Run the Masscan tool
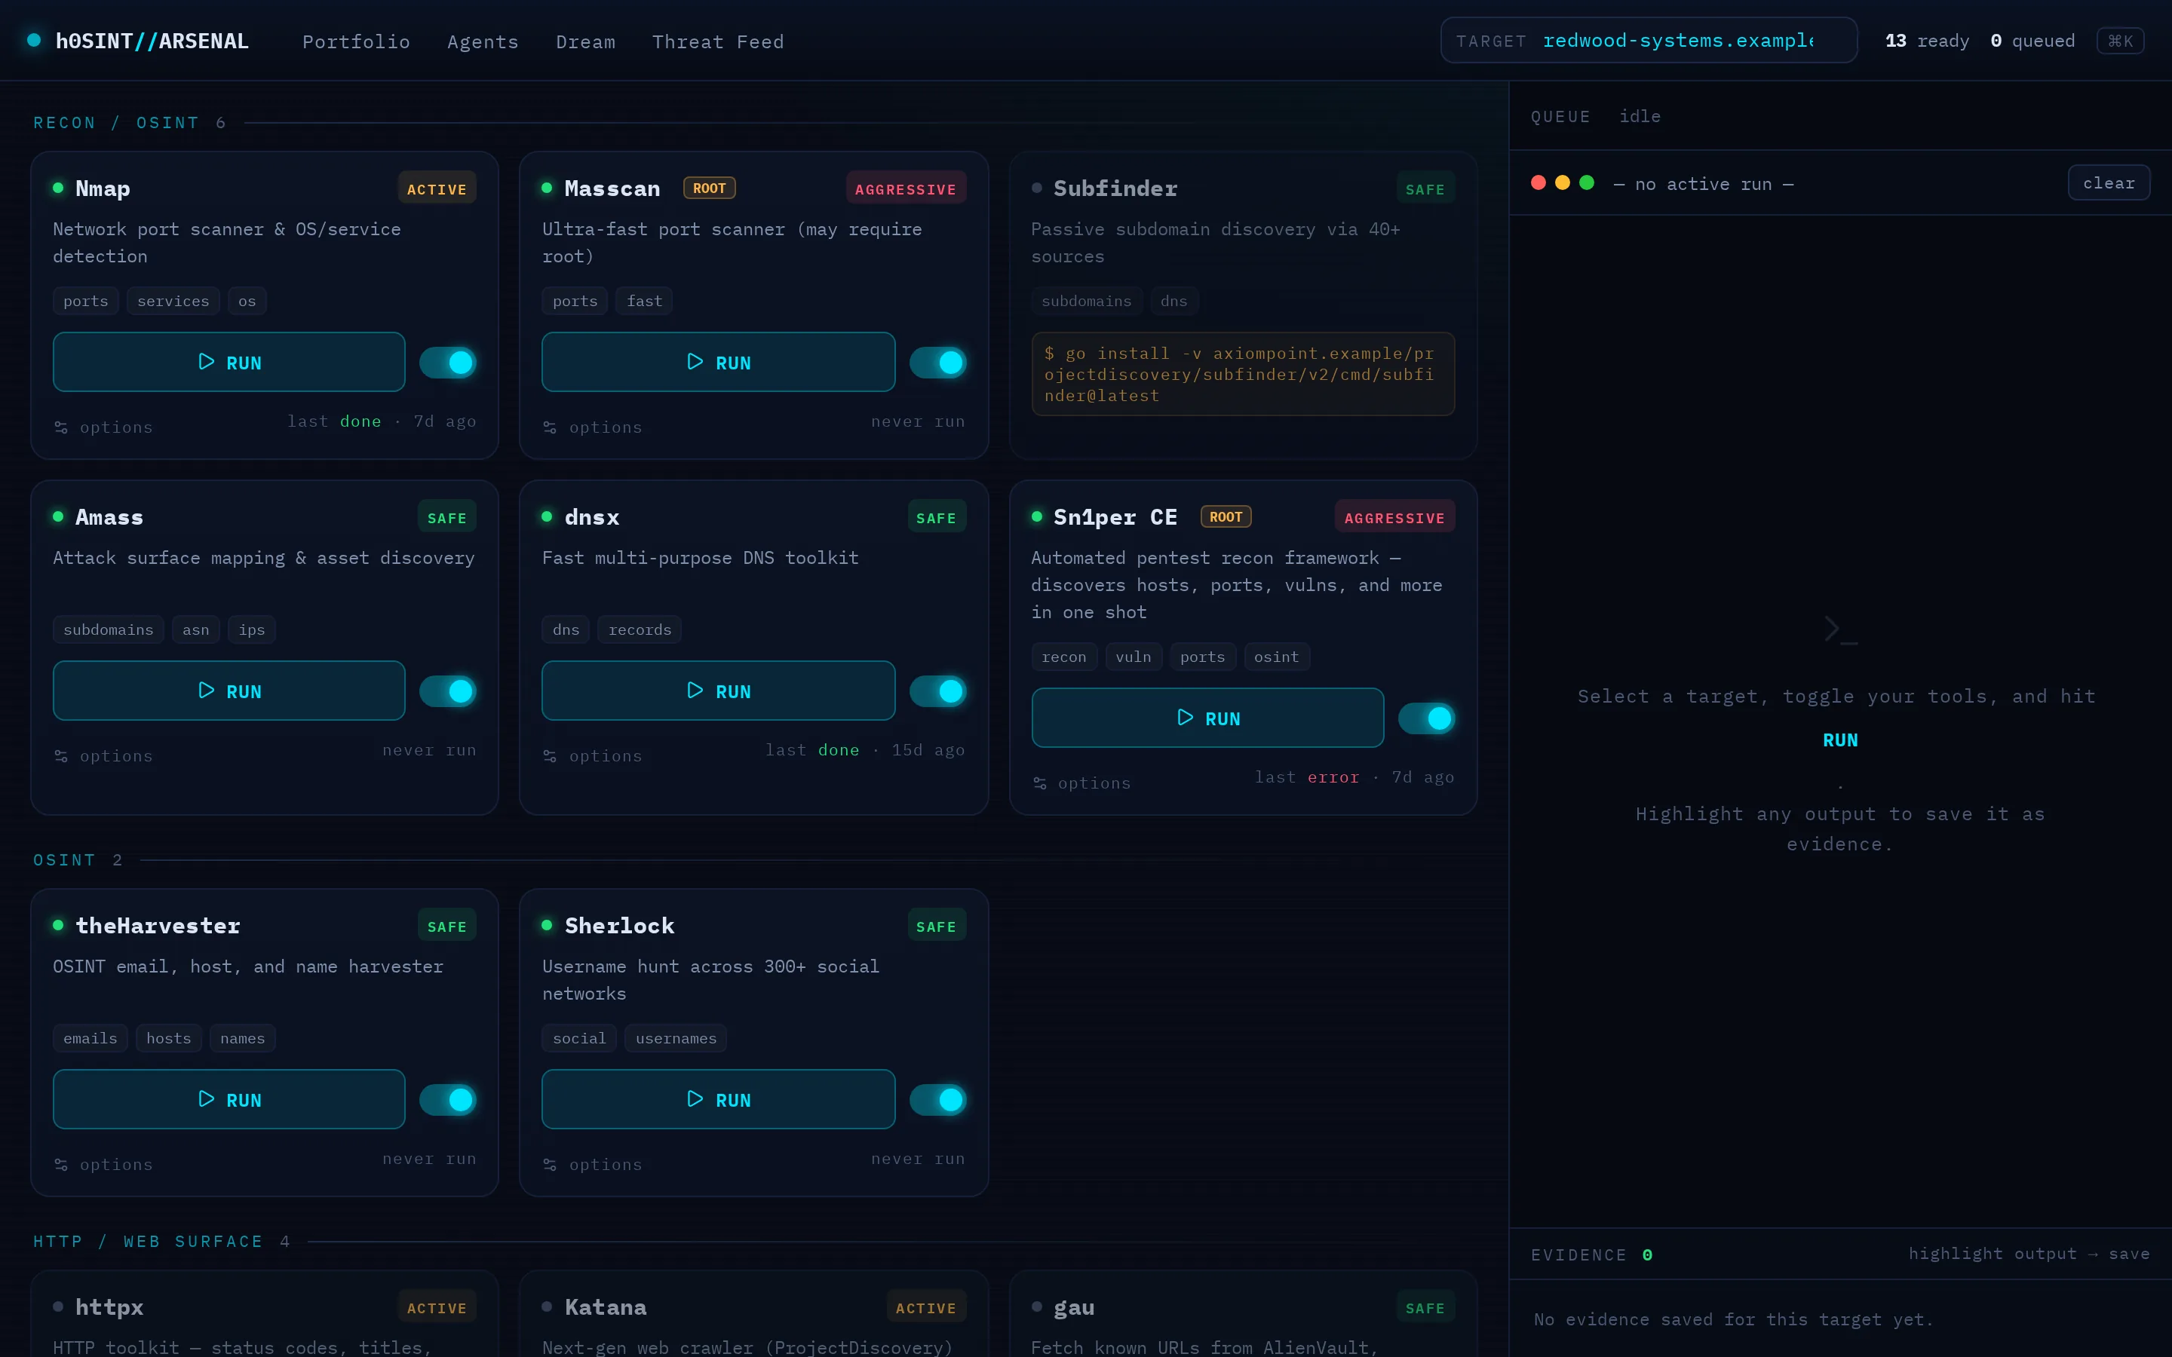This screenshot has width=2172, height=1357. pyautogui.click(x=718, y=362)
